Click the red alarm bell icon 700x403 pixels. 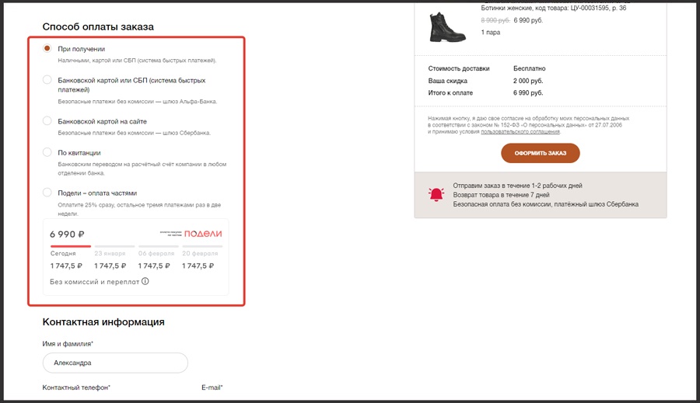[x=437, y=195]
